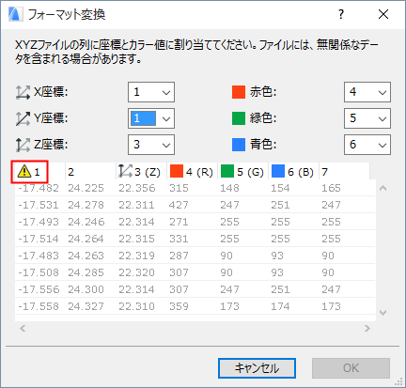Viewport: 406px width, 388px height.
Task: Select column header 3 (Z) label
Action: (x=148, y=172)
